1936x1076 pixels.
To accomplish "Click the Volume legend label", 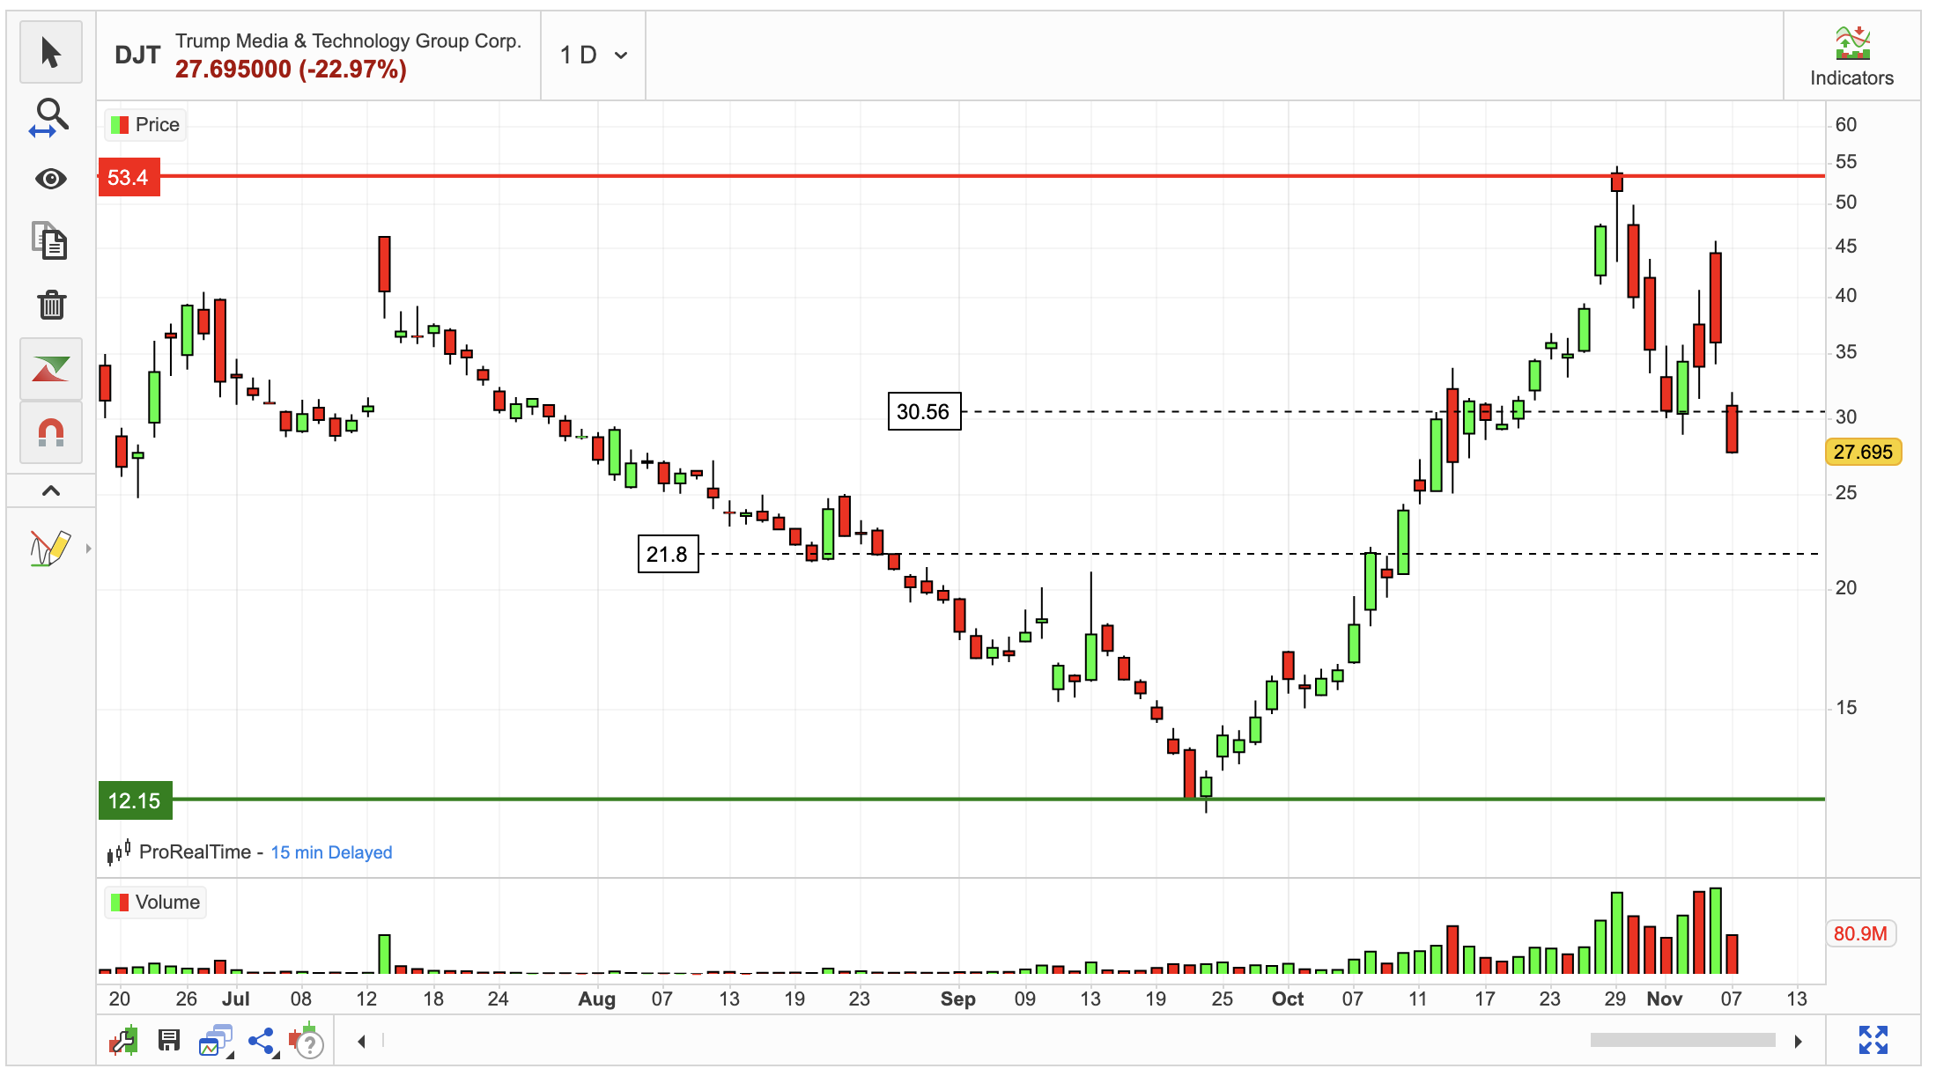I will pyautogui.click(x=167, y=903).
